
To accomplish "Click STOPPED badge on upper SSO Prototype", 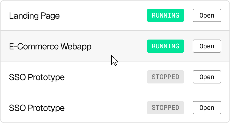I will 165,77.
